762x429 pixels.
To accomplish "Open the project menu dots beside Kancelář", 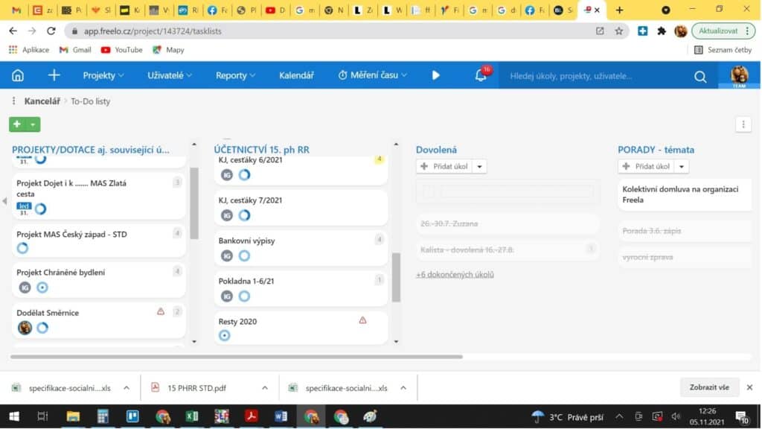I will click(x=13, y=101).
